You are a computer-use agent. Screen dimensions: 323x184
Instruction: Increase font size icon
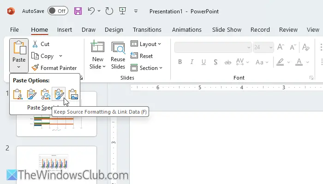pyautogui.click(x=281, y=47)
